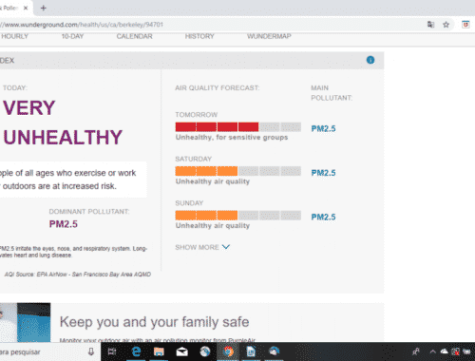Click PM2.5 pollutant link for Tomorrow

pyautogui.click(x=323, y=128)
